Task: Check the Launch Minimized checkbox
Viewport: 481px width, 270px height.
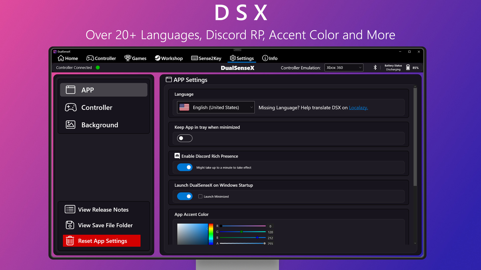Action: (200, 196)
